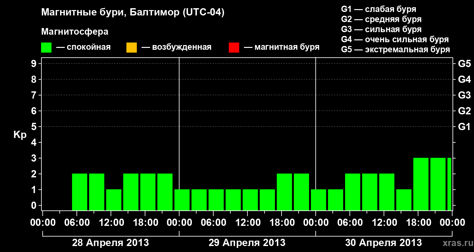This screenshot has width=474, height=252.
Task: Select the Kp 1 bar at 12:00 on 28 April
Action: point(114,200)
